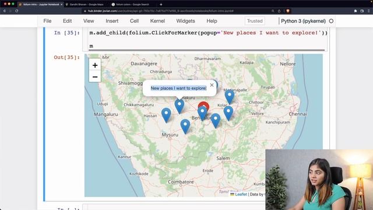
Task: Click the Tirupati label on the map
Action: click(x=268, y=87)
